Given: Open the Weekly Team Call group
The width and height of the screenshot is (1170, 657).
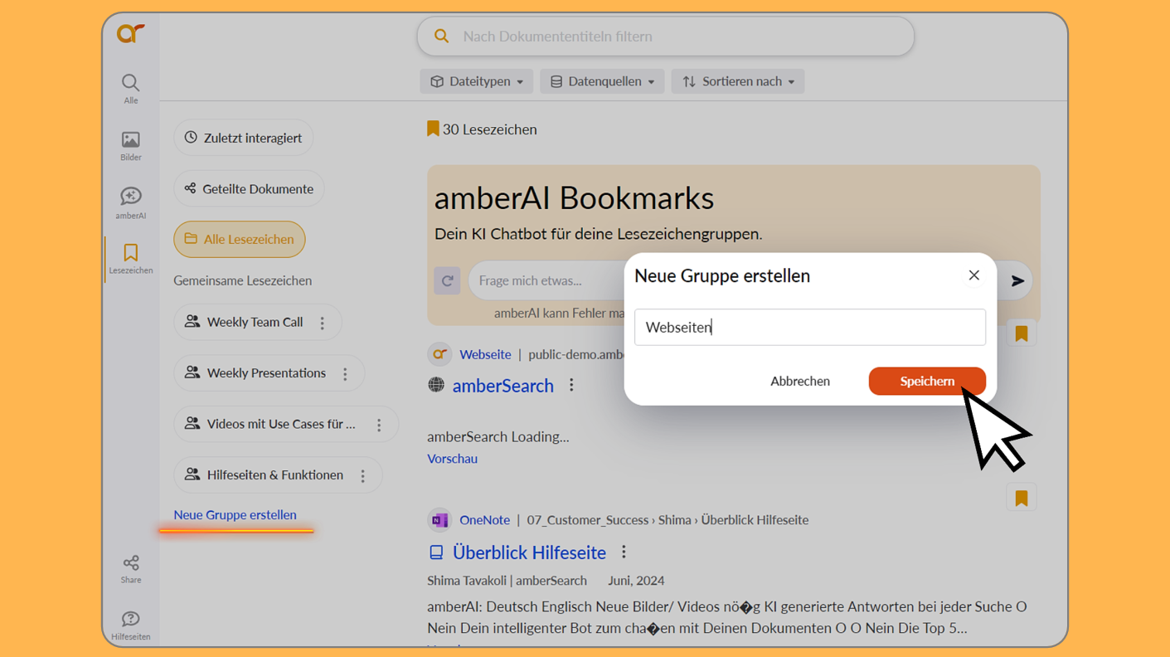Looking at the screenshot, I should [x=255, y=322].
